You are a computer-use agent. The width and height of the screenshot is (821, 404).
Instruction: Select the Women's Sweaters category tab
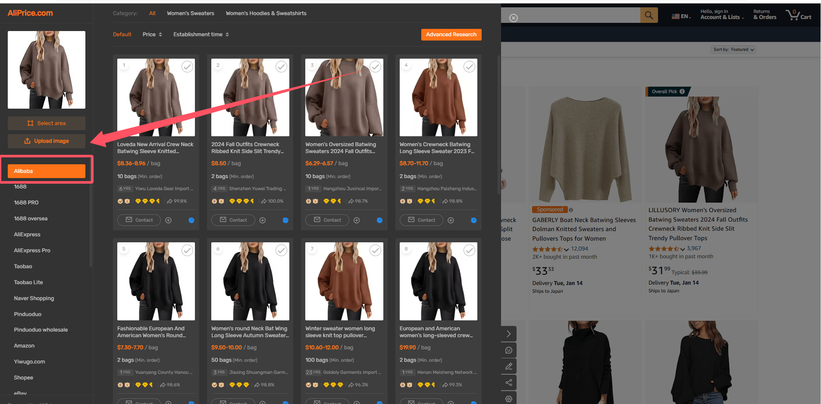click(191, 13)
